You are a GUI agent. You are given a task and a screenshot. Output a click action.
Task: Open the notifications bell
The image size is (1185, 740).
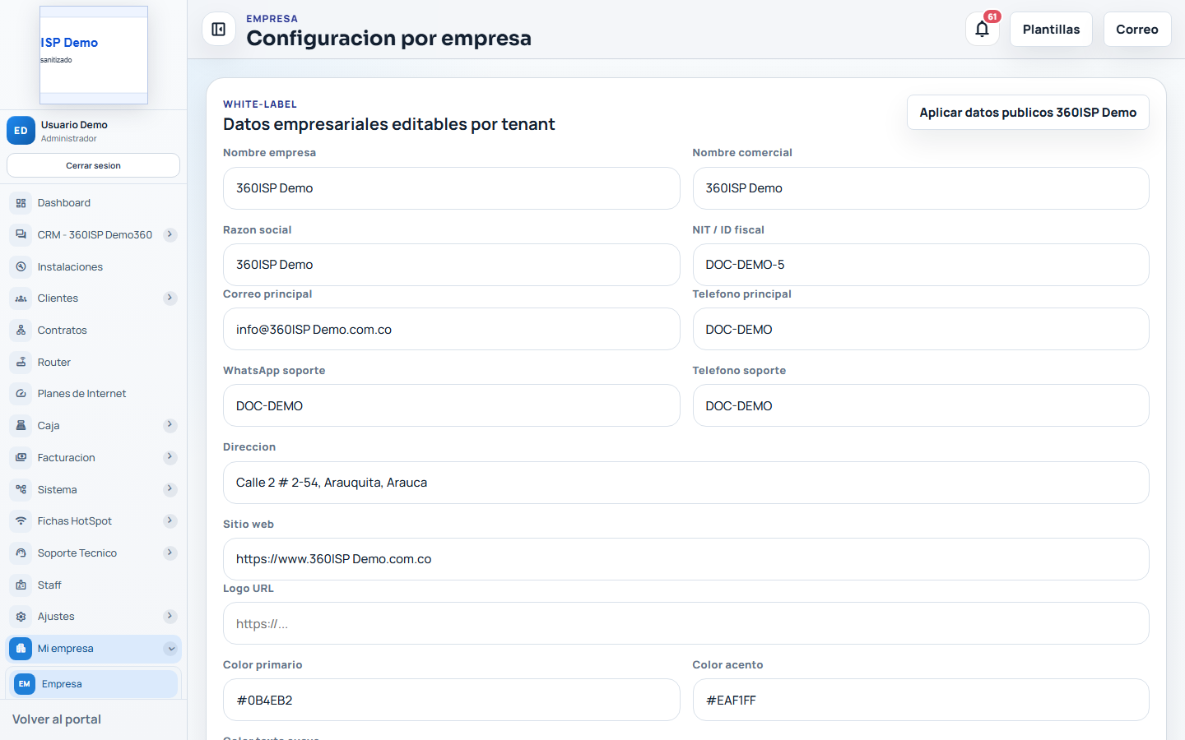(983, 30)
